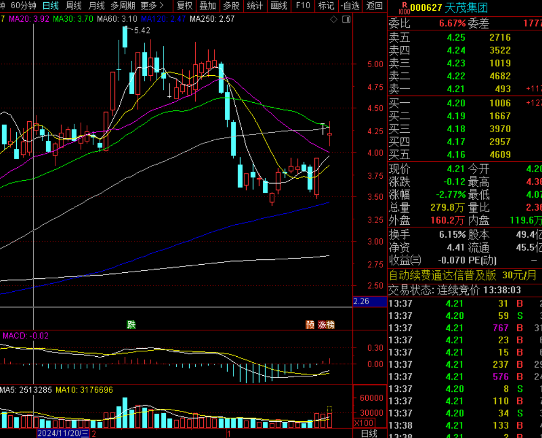Click the 总量 value 279.8万
Screen dimensions: 542x438
(447, 207)
